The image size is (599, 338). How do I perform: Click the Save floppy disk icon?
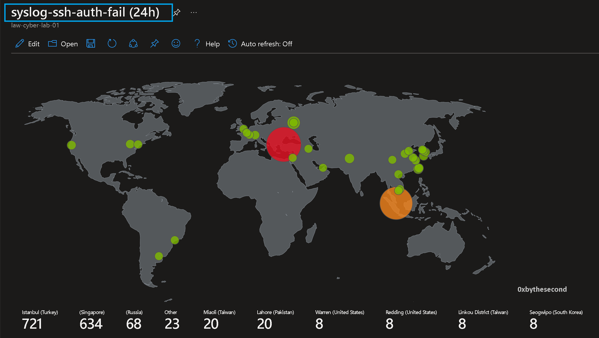tap(91, 44)
